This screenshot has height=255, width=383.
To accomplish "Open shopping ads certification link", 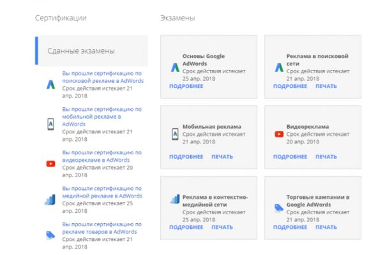I will coord(102,228).
